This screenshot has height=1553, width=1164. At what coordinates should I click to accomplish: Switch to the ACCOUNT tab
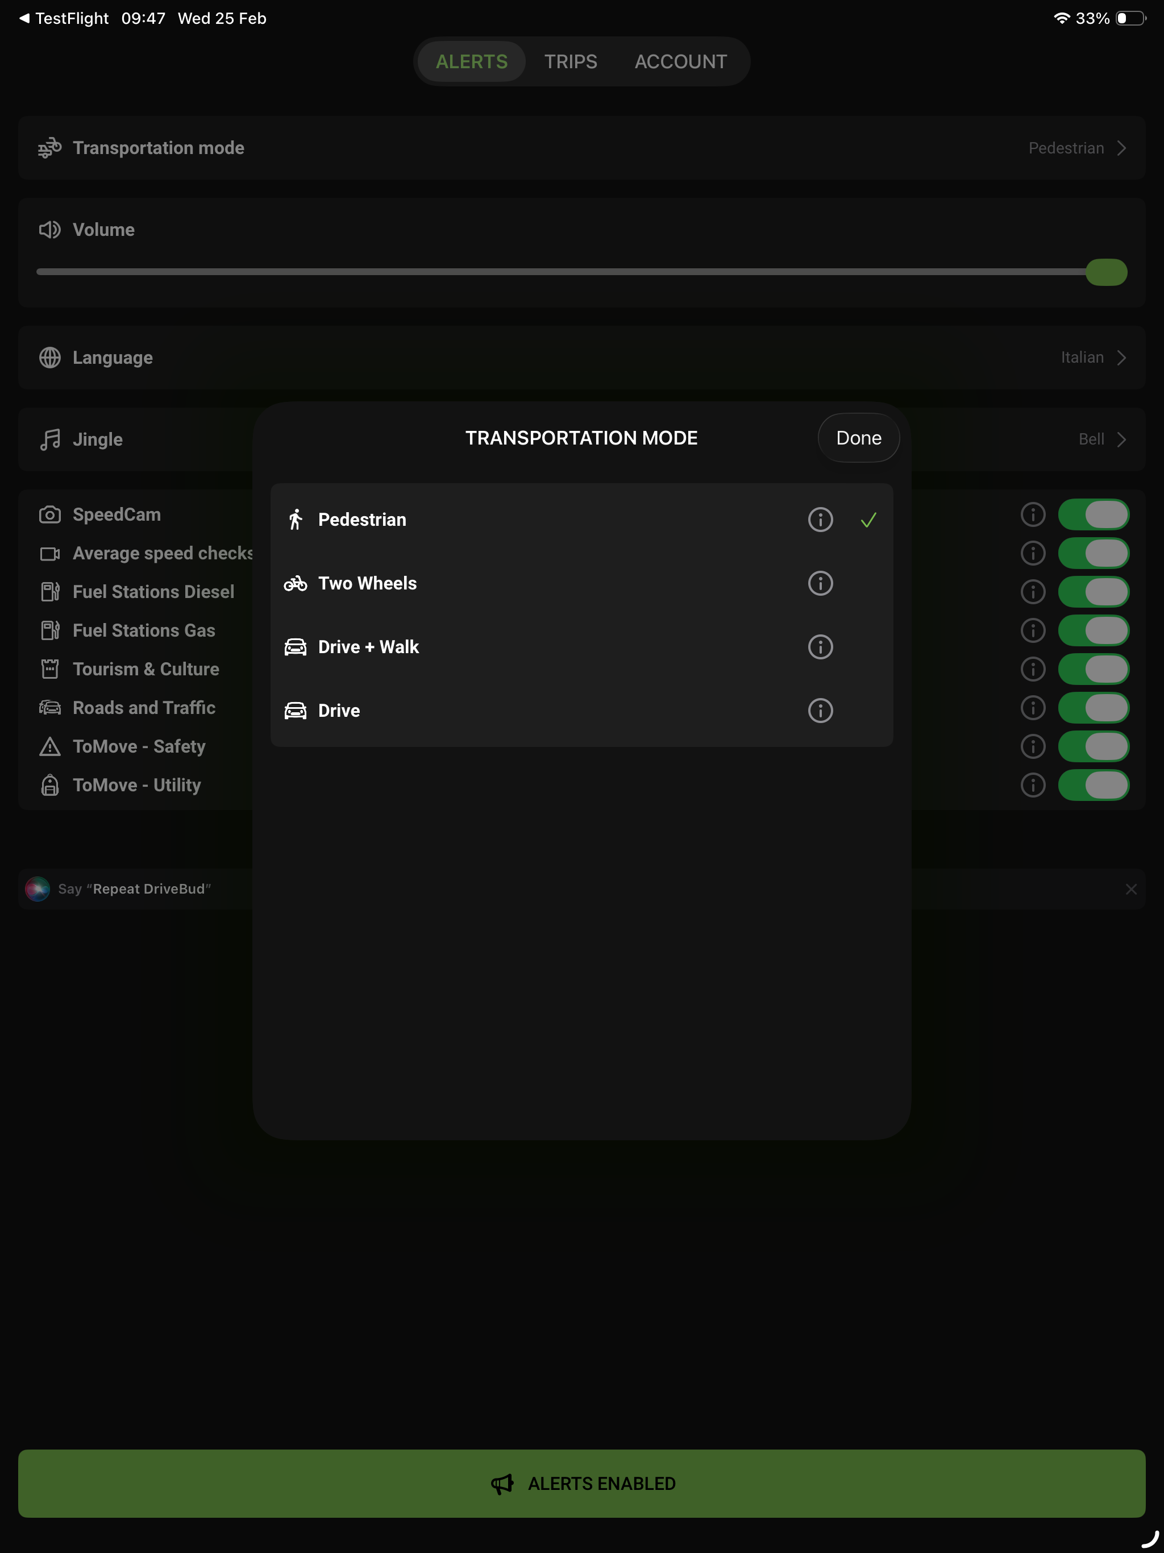point(680,62)
